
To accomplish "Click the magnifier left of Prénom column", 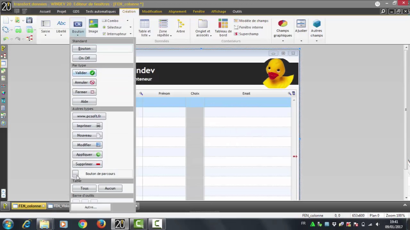I will click(141, 93).
